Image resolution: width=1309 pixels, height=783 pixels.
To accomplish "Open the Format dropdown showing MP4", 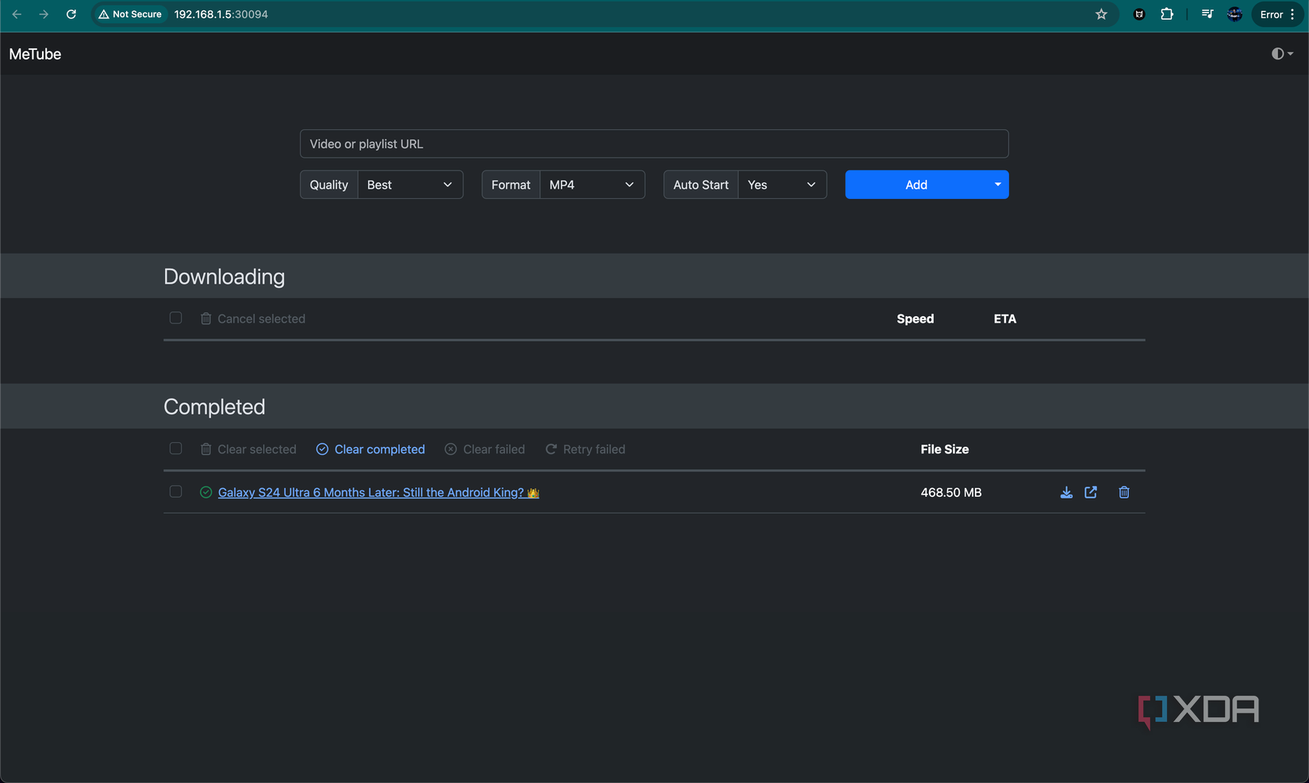I will tap(591, 184).
